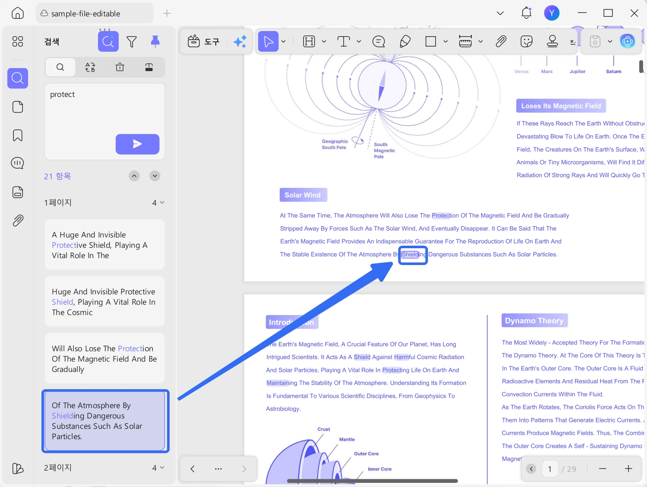Open the notification bell
Viewport: 647px width, 487px height.
click(x=526, y=13)
